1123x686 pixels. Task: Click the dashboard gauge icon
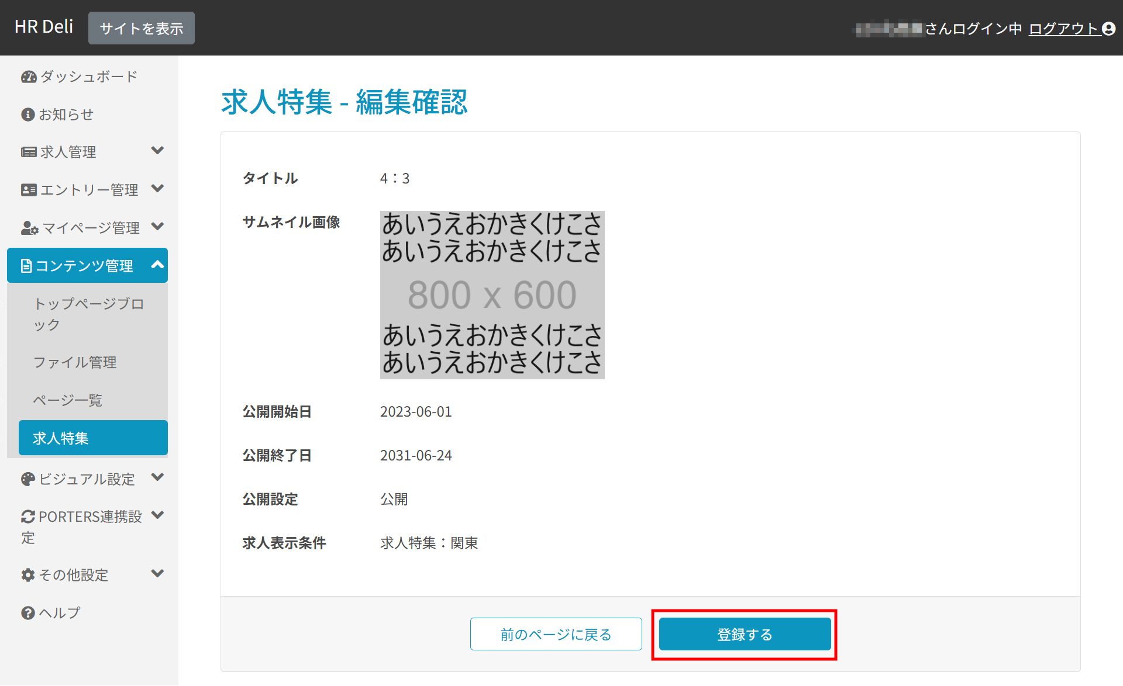29,77
